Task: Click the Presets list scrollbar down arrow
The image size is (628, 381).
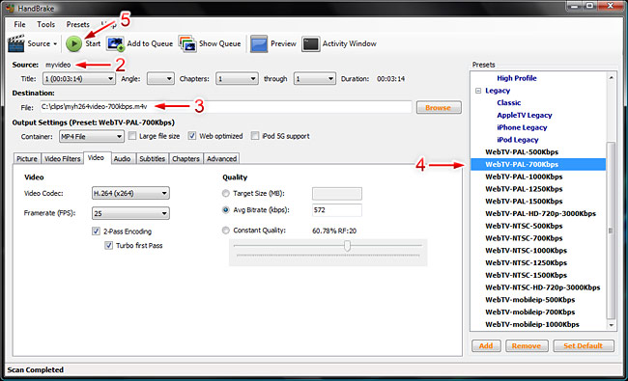Action: [612, 325]
